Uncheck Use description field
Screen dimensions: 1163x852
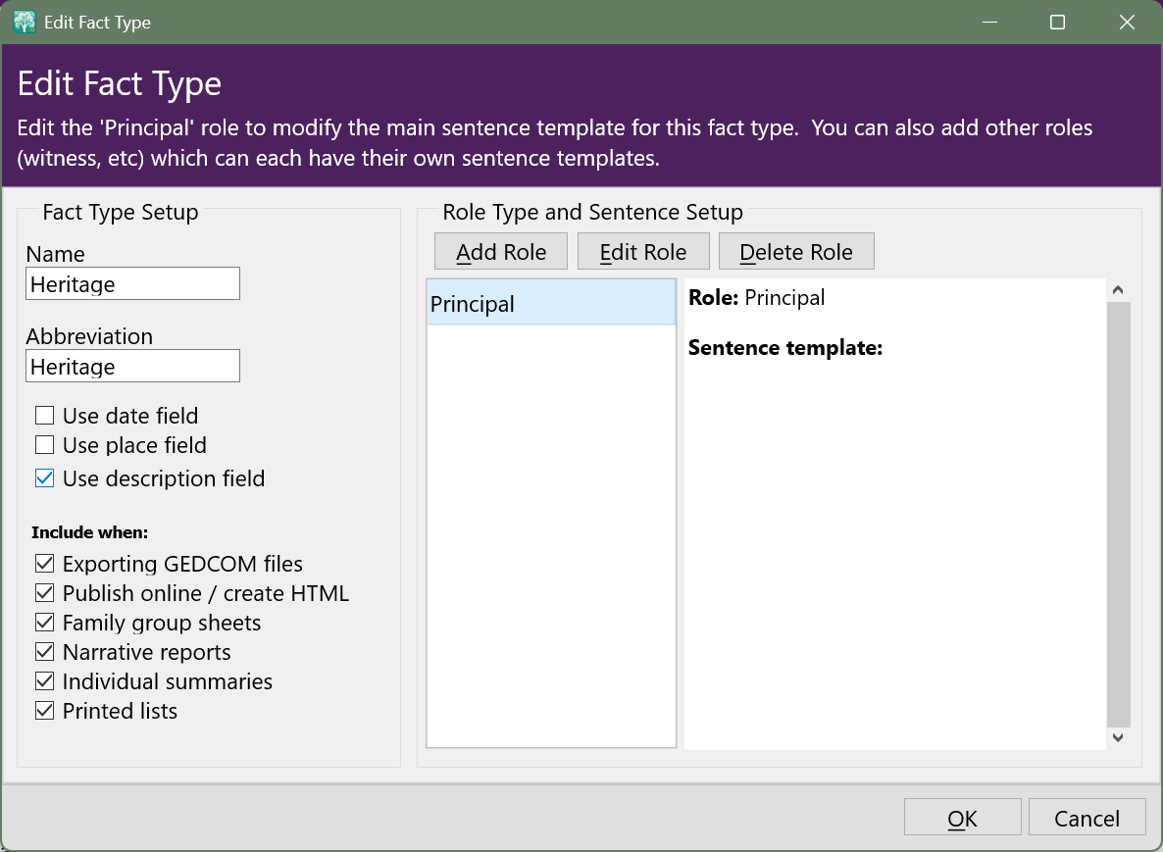(44, 478)
